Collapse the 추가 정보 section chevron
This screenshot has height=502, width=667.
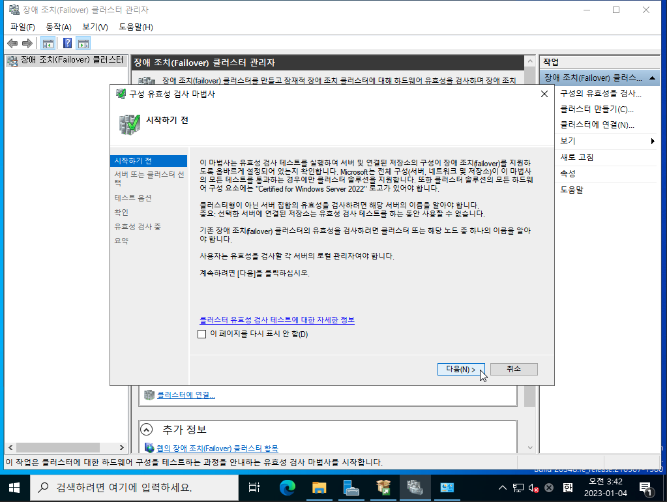point(146,430)
